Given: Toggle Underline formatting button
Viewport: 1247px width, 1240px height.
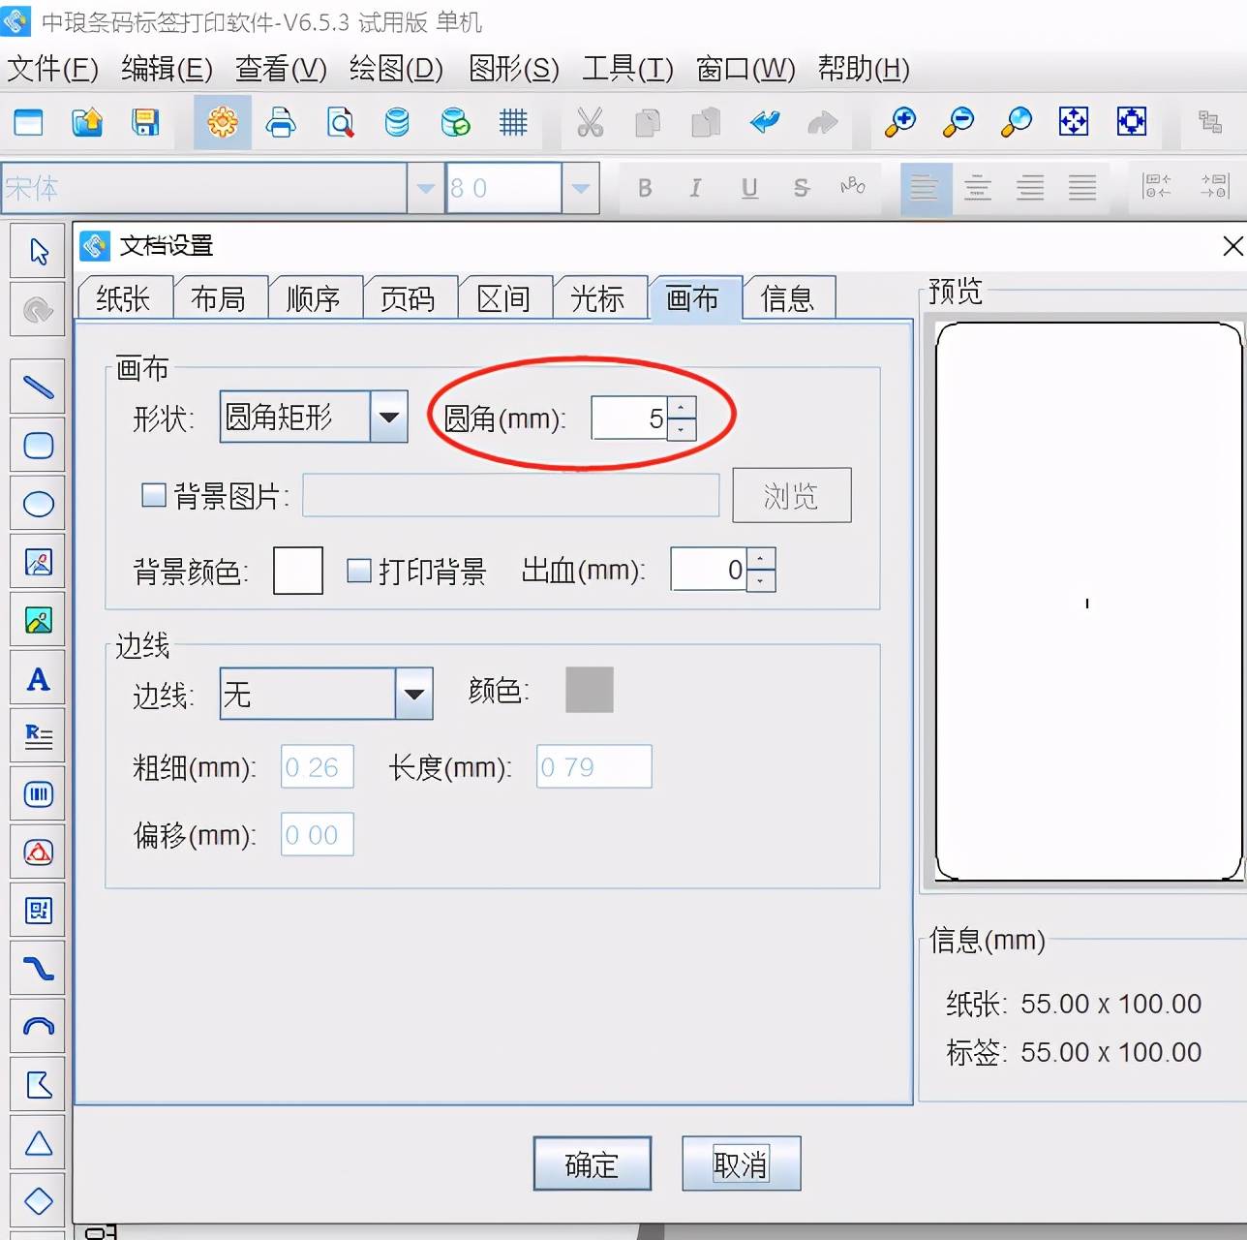Looking at the screenshot, I should click(749, 188).
